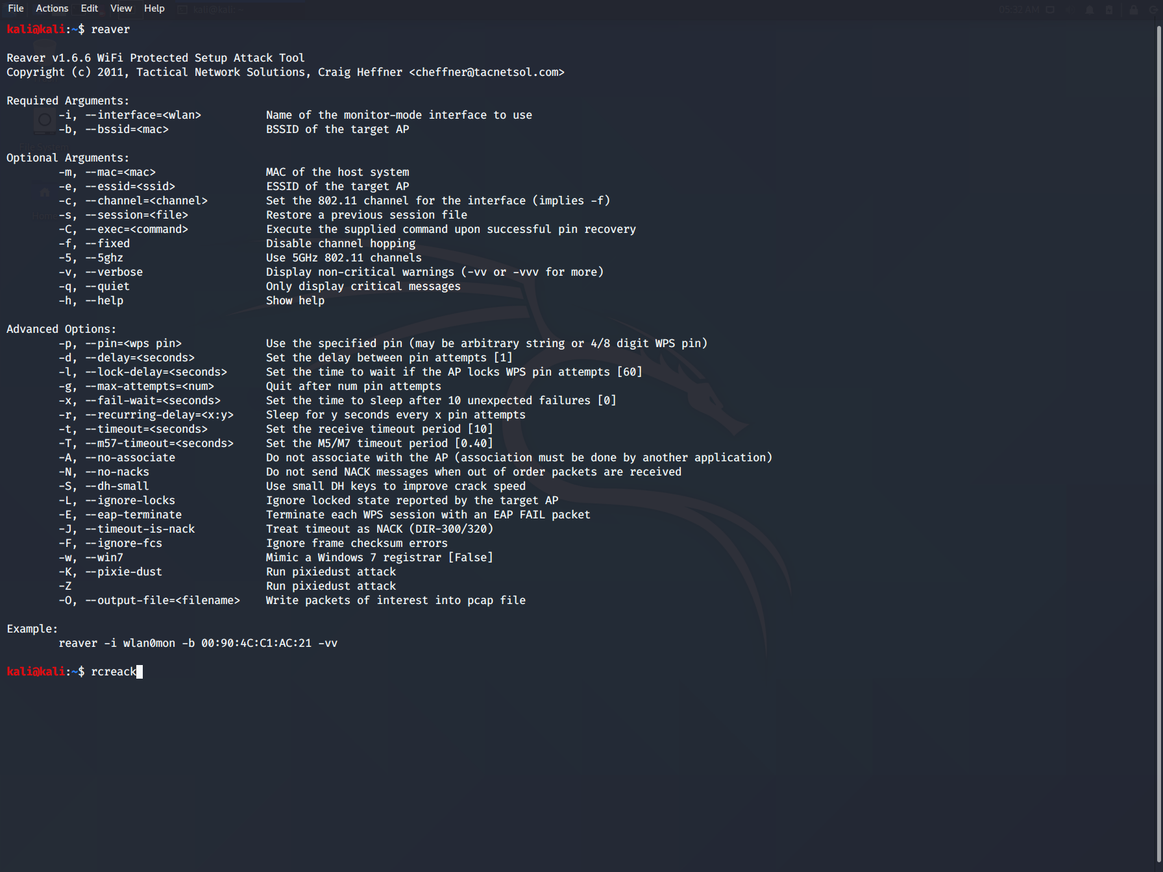
Task: Click the '-J, --timeout-is-nack' option
Action: (127, 529)
